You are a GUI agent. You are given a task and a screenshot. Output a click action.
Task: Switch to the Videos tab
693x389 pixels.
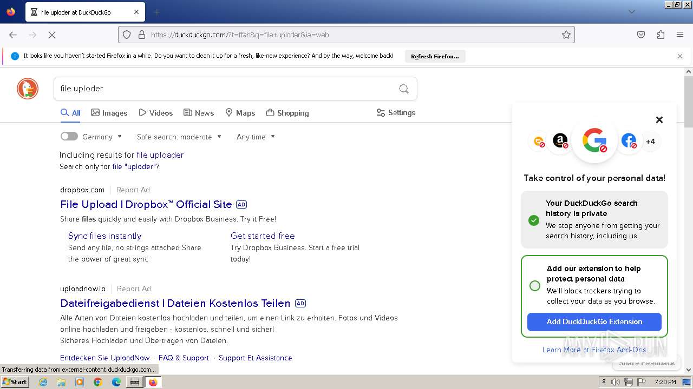(x=156, y=113)
